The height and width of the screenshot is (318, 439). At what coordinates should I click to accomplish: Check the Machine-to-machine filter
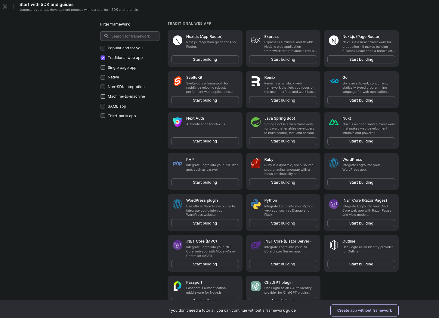[x=103, y=96]
